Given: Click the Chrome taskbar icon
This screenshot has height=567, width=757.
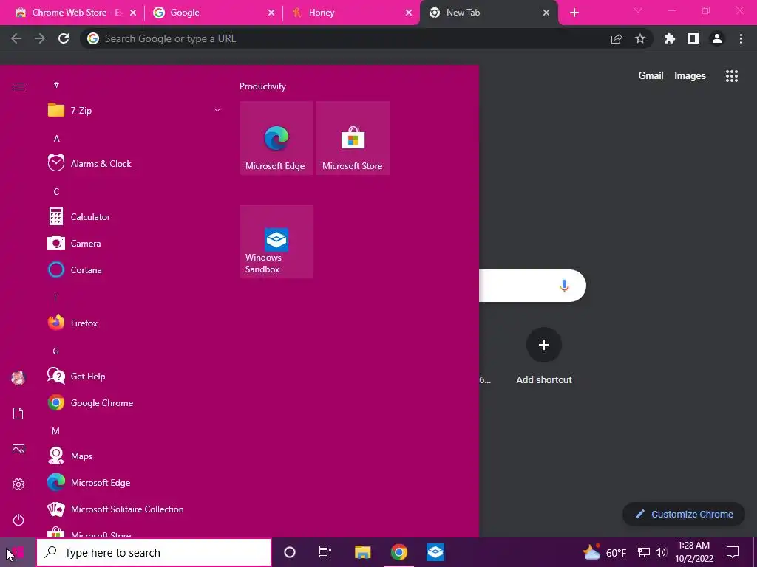Looking at the screenshot, I should [398, 552].
